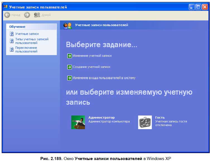The height and width of the screenshot is (162, 212).
Task: Open the Учетные записи help topic link
Action: [27, 34]
